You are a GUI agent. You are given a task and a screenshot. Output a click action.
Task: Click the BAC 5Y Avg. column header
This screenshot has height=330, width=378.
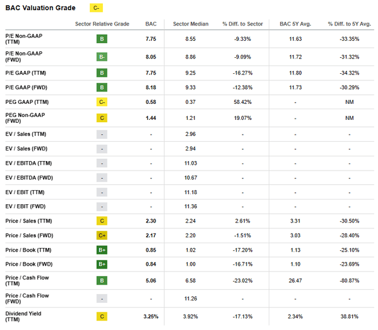pyautogui.click(x=296, y=24)
